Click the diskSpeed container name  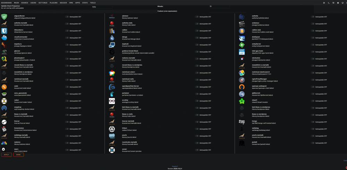(x=256, y=37)
